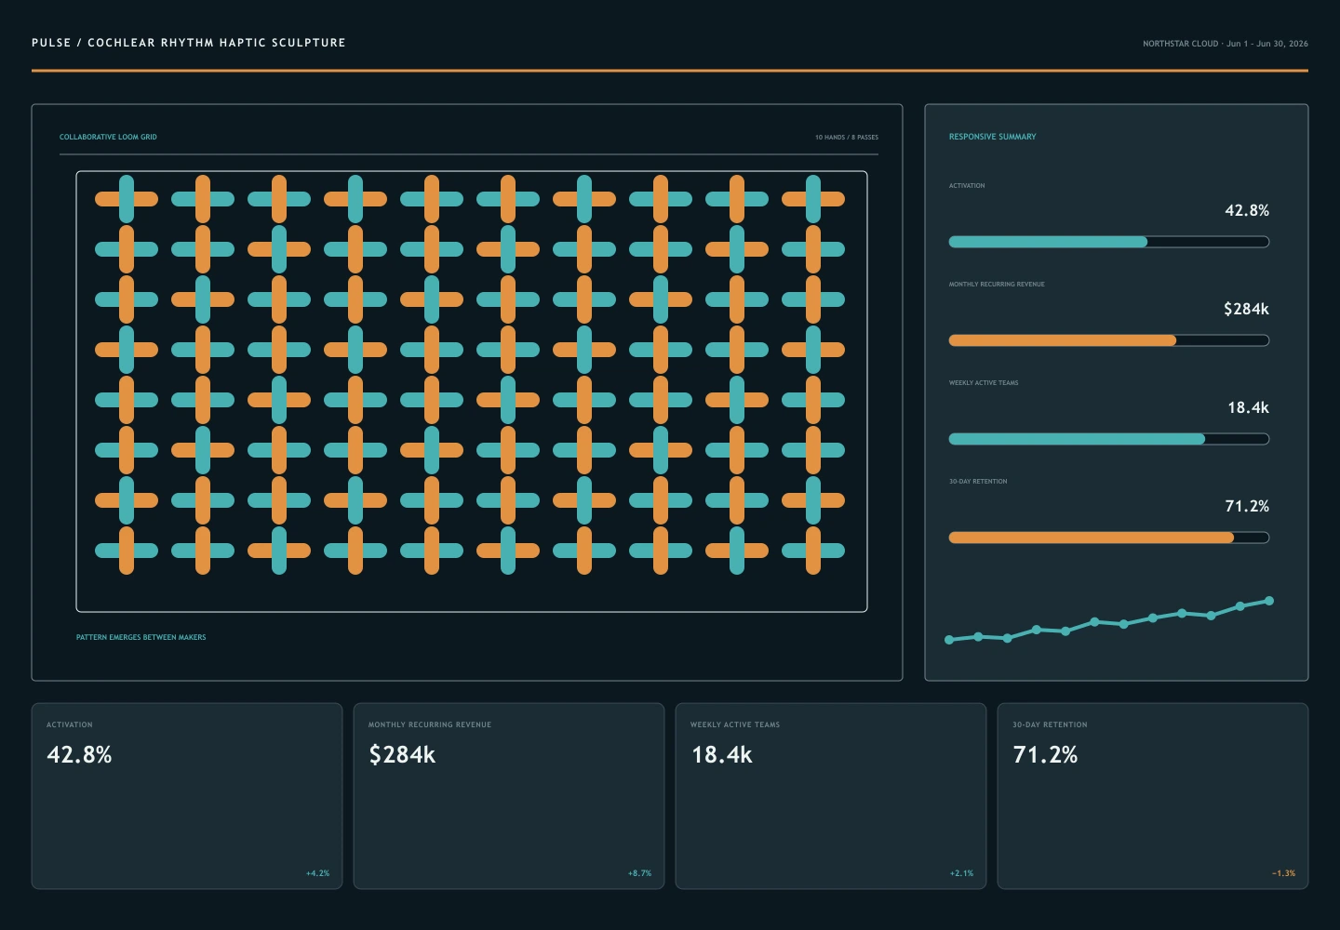
Task: Click the Activation progress bar in Responsive Summary
Action: click(1108, 242)
